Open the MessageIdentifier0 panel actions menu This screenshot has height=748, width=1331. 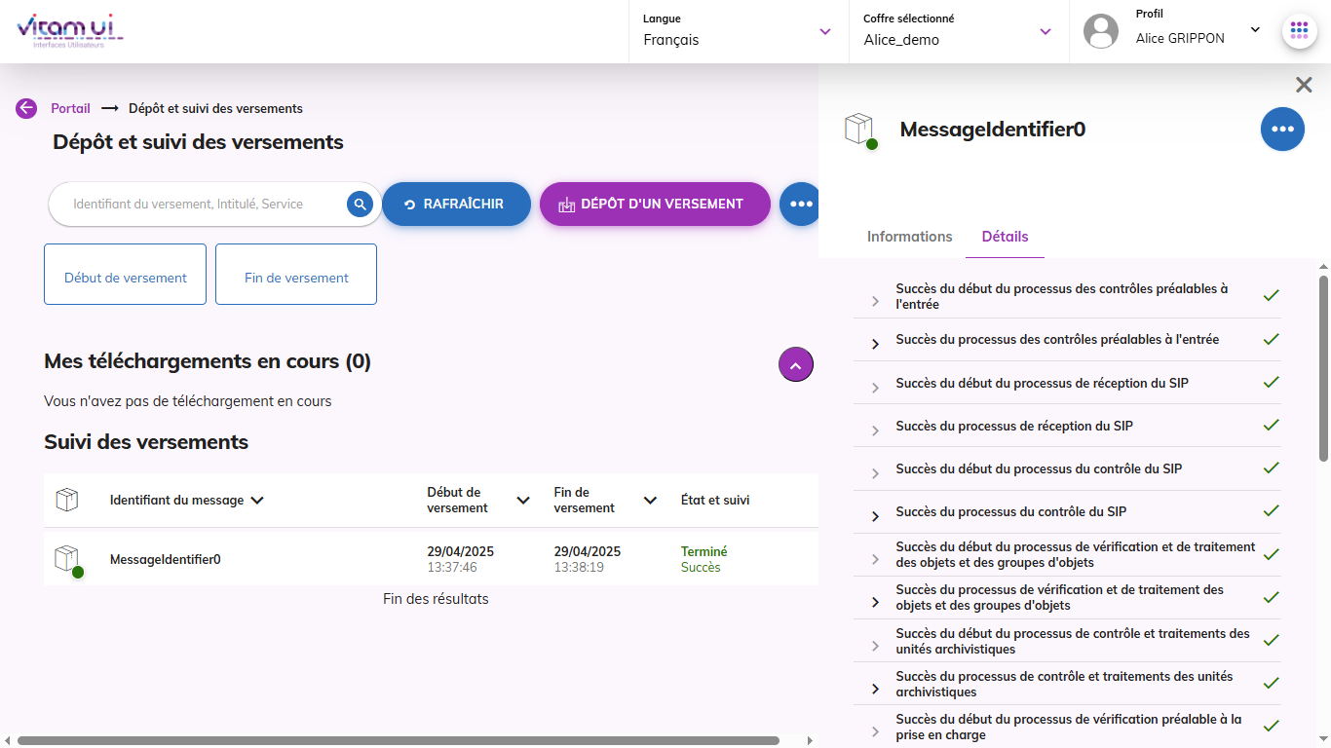[x=1281, y=130]
